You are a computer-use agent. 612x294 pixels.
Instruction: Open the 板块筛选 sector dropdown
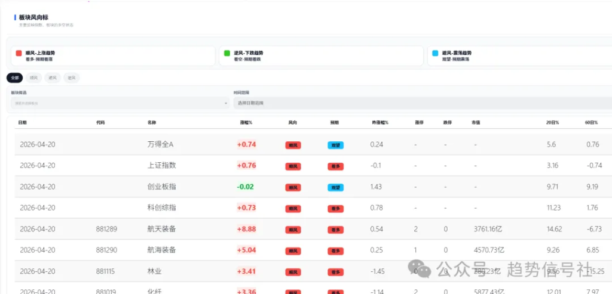[x=120, y=103]
